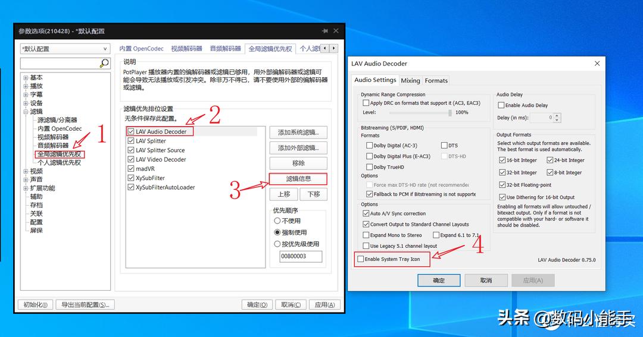643x337 pixels.
Task: Toggle the XySubFilterAutoLoader checkbox
Action: [x=131, y=187]
